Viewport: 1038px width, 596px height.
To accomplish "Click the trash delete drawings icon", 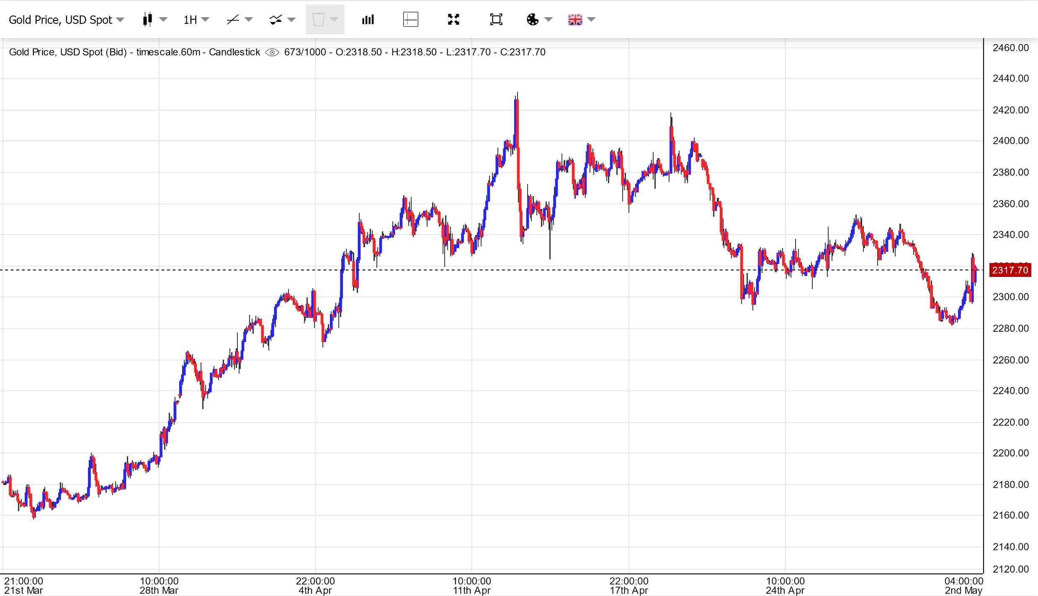I will [319, 20].
